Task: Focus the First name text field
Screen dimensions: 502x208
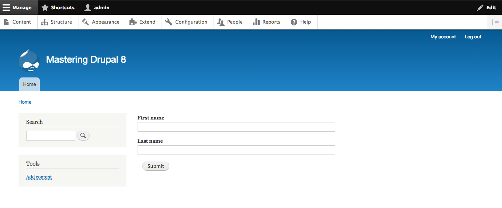Action: coord(236,127)
